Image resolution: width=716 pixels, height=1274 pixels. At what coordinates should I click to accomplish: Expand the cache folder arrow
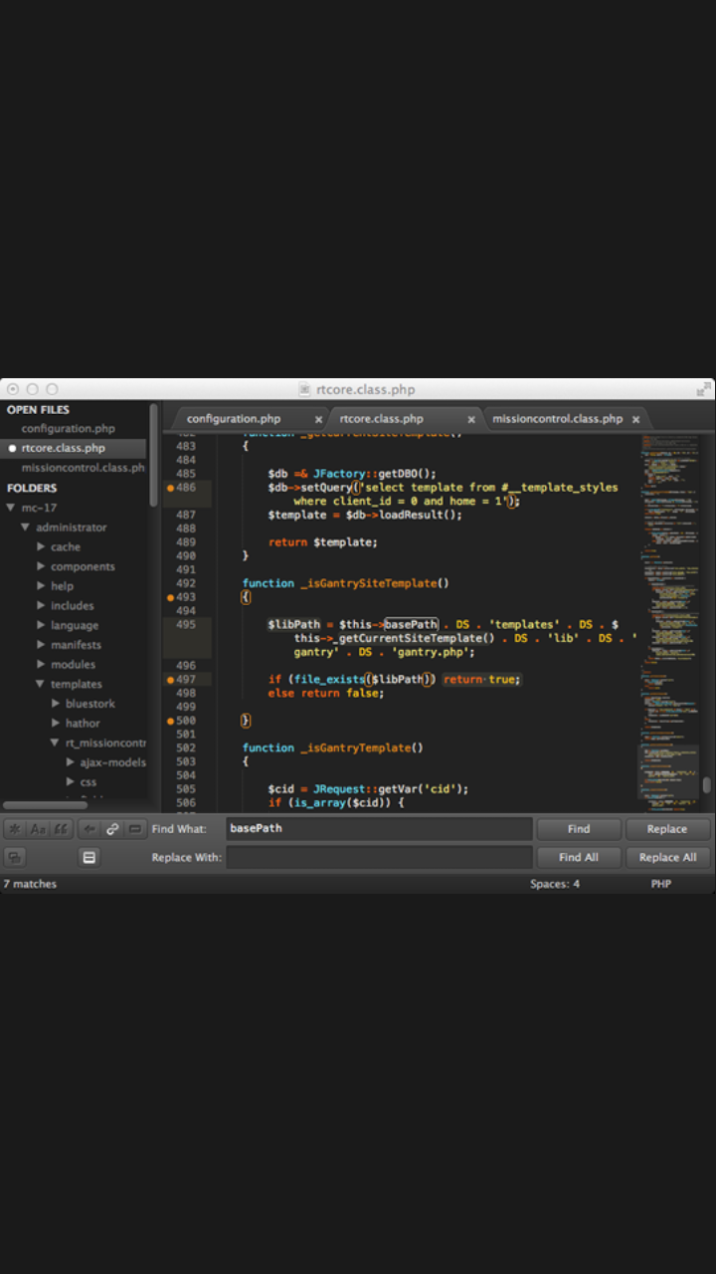pos(41,547)
